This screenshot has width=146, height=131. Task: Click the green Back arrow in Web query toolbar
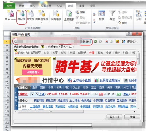pyautogui.click(x=95, y=41)
